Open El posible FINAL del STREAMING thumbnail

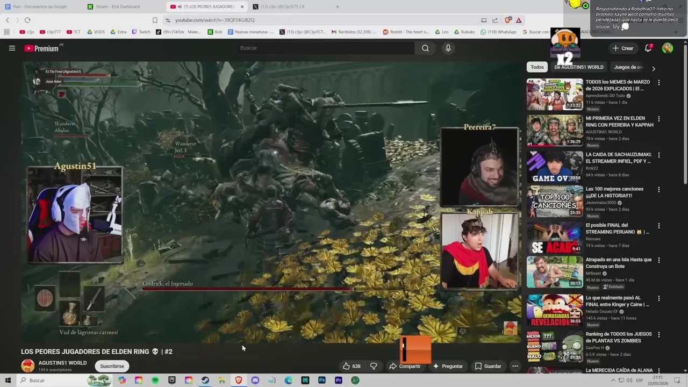(x=555, y=237)
